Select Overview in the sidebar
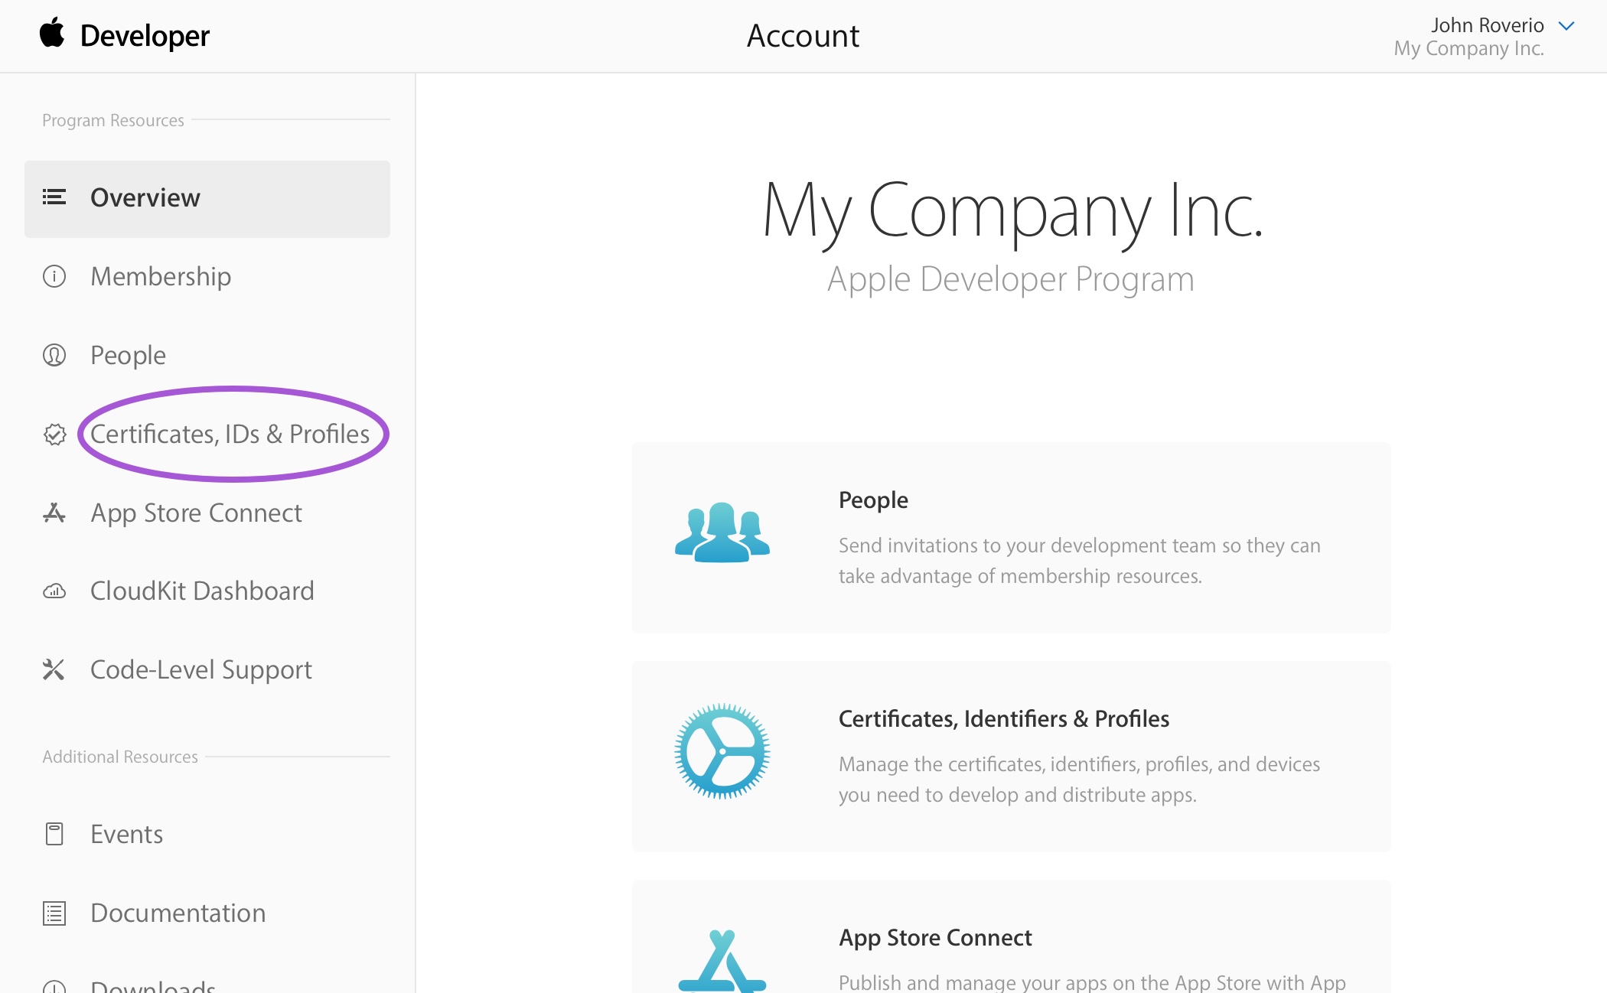Screen dimensions: 1607x993 (207, 199)
